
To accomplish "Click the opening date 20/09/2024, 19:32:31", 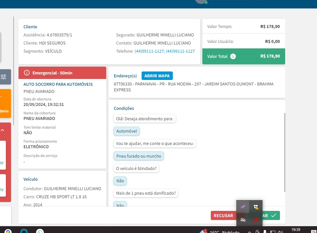I will tap(44, 105).
